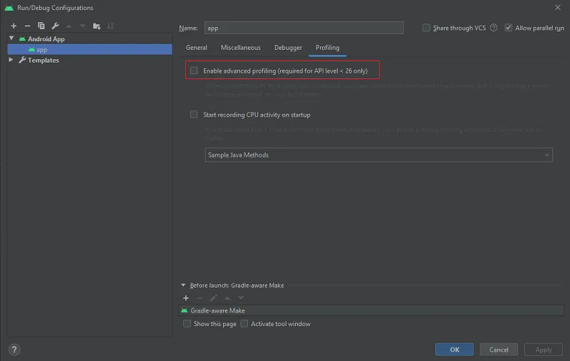Open the Miscellaneous tab

240,48
